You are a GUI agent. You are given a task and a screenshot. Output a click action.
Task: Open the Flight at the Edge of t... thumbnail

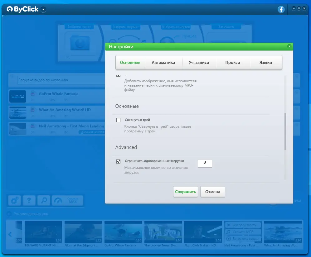[x=83, y=232]
